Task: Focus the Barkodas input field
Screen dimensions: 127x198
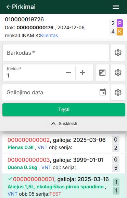Action: coord(56,53)
